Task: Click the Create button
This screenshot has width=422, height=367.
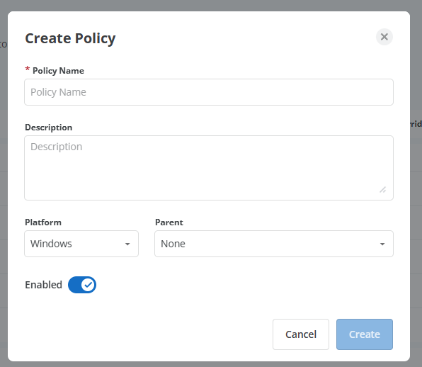Action: (365, 334)
